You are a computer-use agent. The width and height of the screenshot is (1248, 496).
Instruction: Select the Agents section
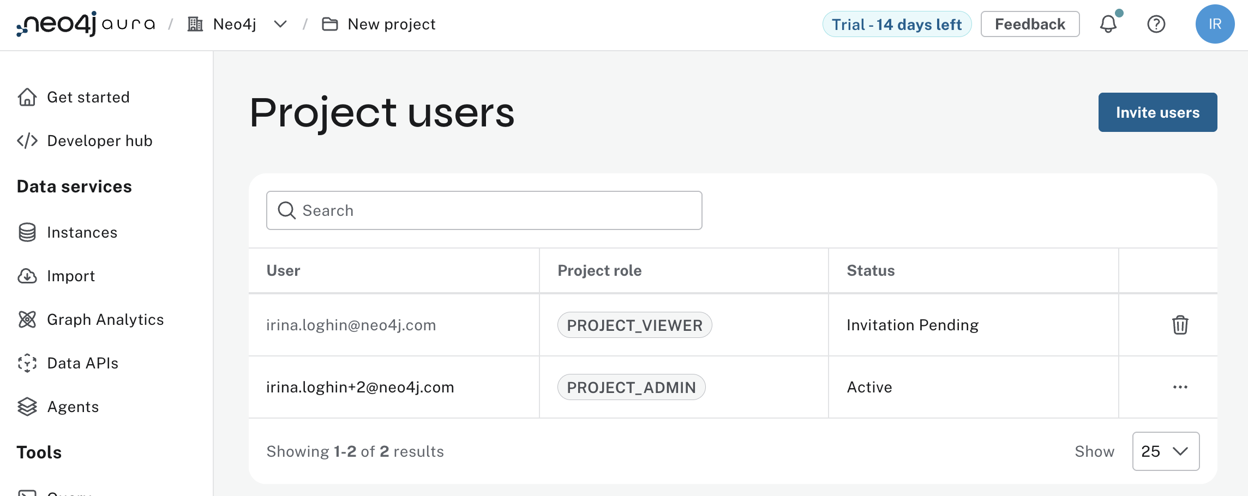coord(73,407)
